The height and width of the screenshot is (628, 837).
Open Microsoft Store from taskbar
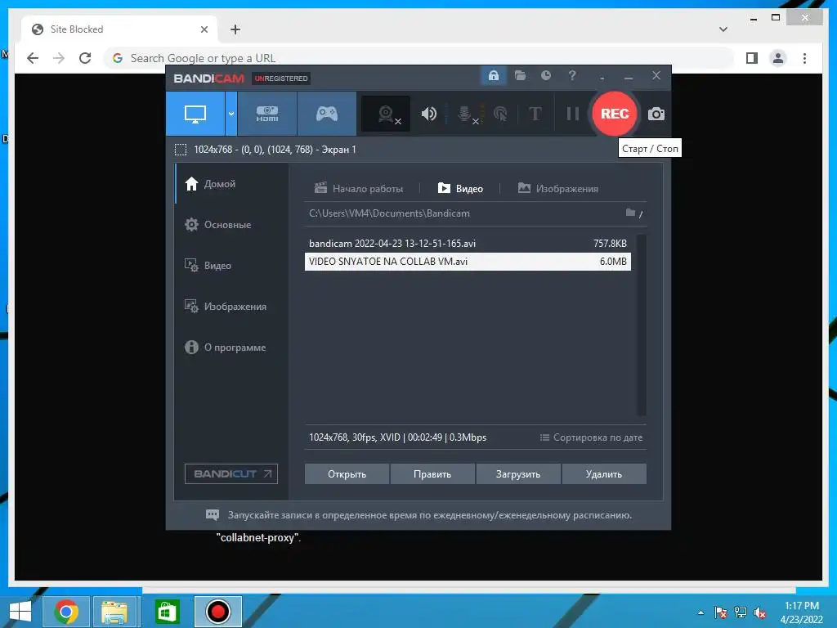(167, 612)
